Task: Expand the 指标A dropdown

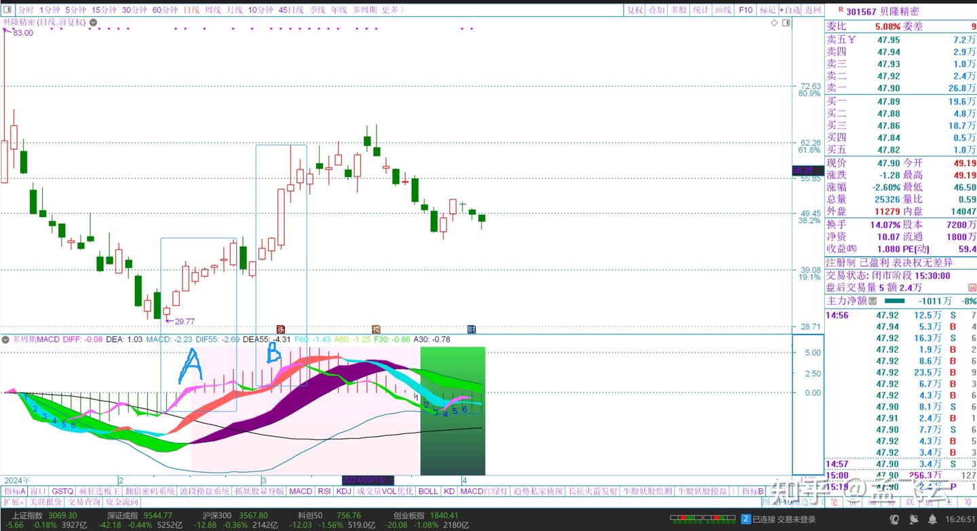Action: point(15,490)
